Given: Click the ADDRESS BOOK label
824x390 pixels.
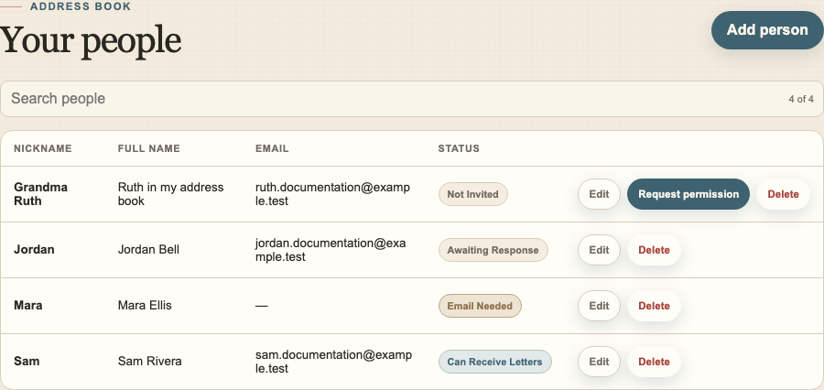Looking at the screenshot, I should [x=81, y=6].
